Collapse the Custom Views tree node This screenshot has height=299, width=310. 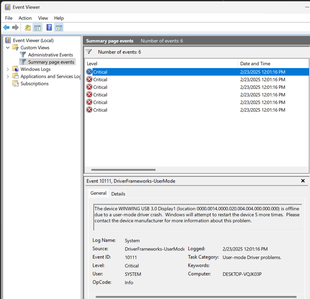click(8, 48)
